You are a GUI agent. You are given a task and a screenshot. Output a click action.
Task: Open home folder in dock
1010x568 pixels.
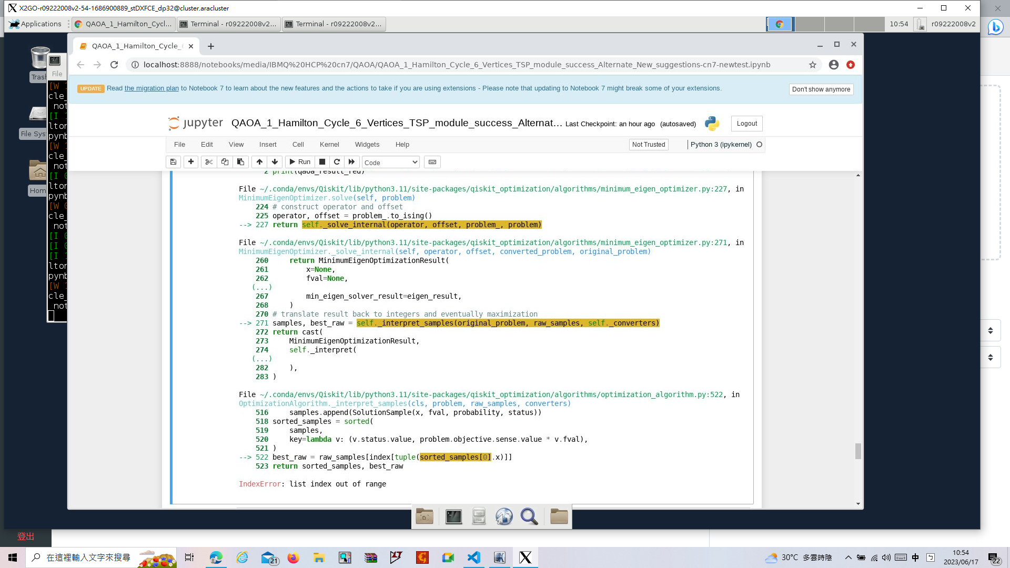pos(559,517)
